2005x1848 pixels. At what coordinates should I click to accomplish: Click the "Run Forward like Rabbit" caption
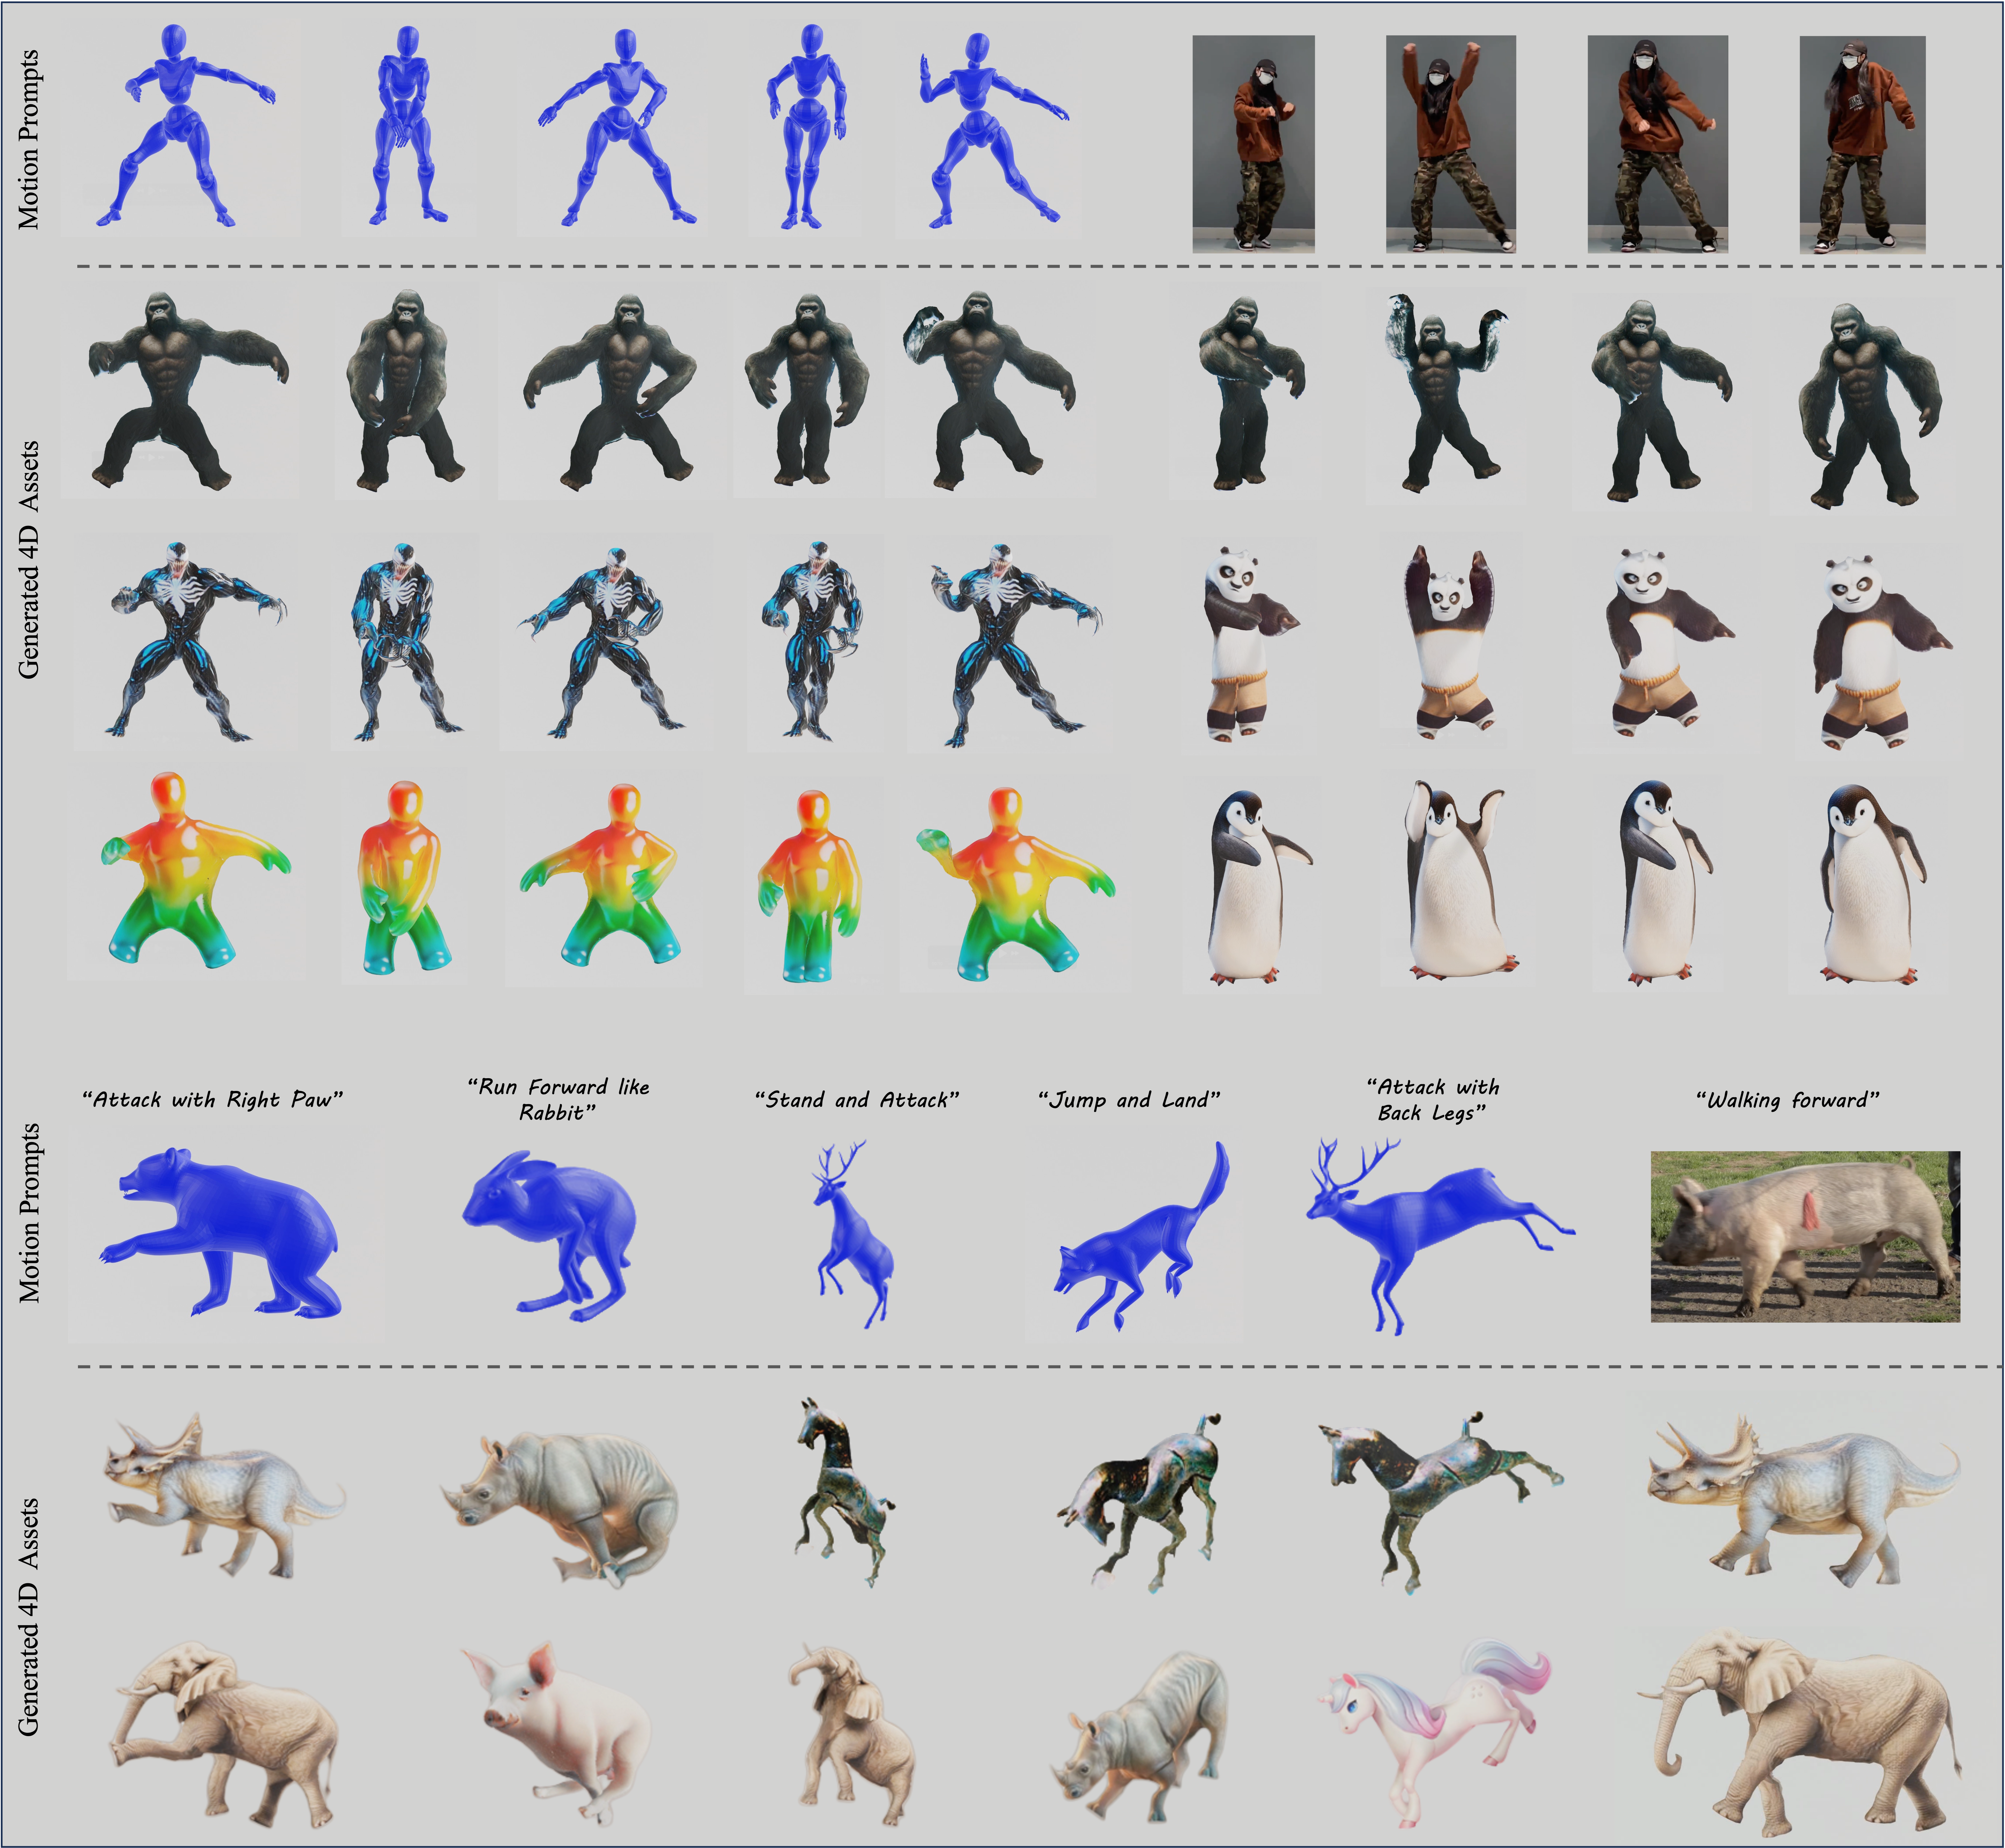559,1099
